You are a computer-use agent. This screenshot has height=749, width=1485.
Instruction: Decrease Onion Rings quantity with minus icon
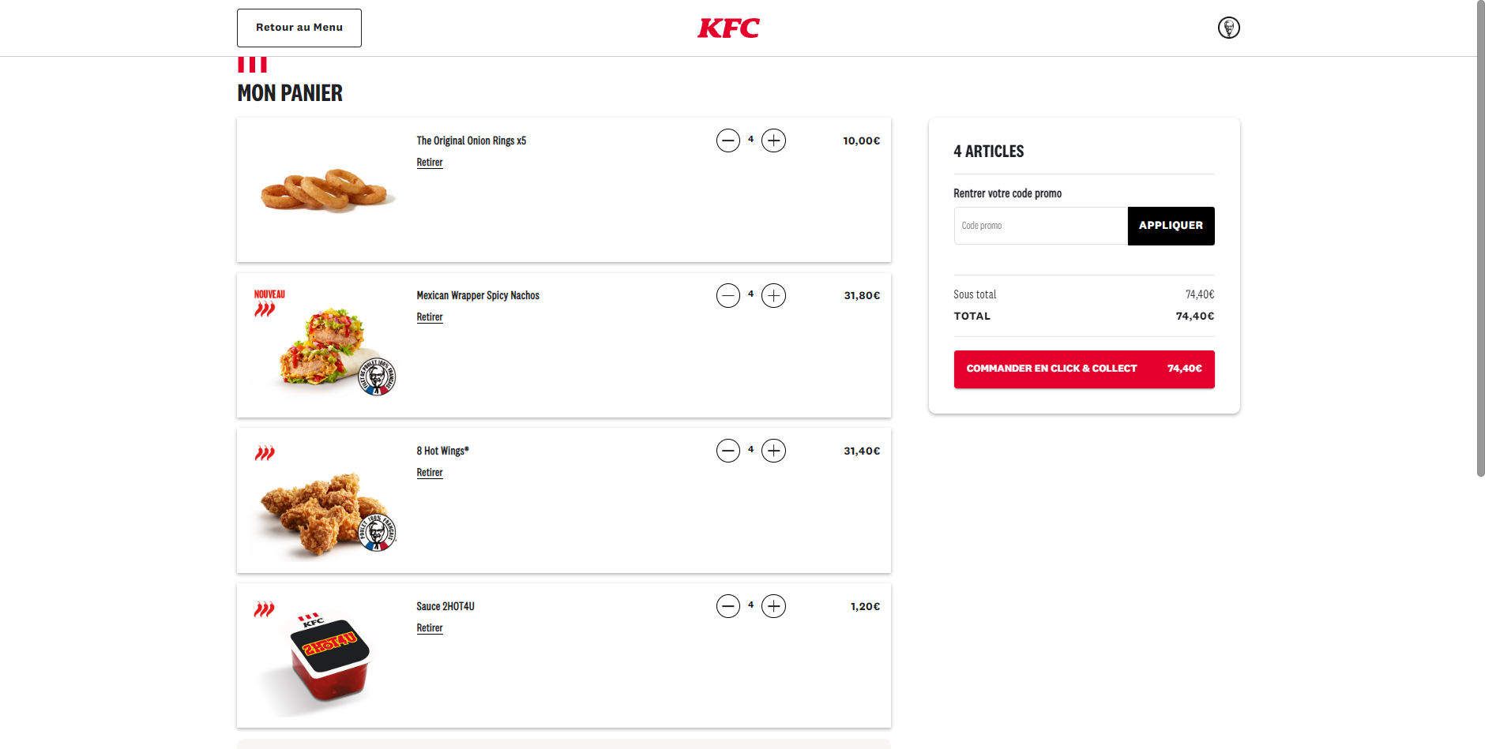click(728, 140)
